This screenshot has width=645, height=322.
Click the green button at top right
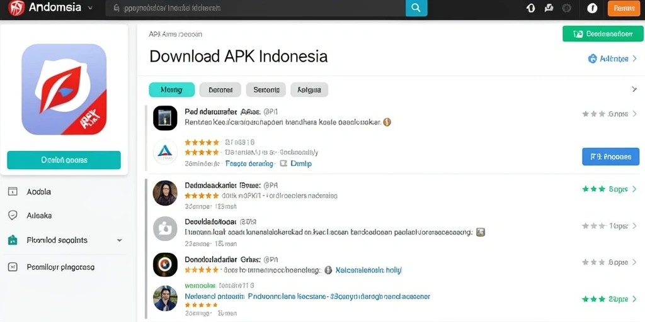pyautogui.click(x=603, y=34)
